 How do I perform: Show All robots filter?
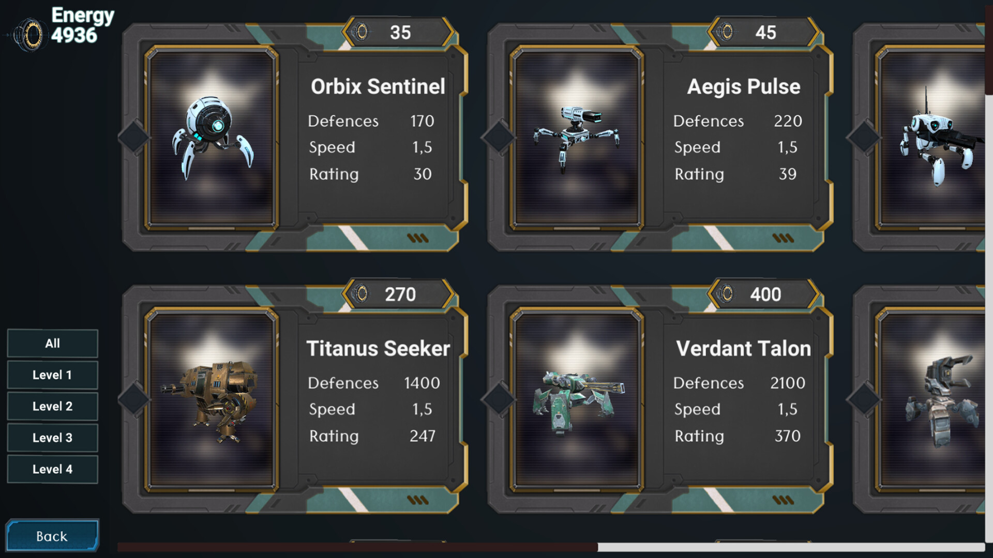point(52,344)
